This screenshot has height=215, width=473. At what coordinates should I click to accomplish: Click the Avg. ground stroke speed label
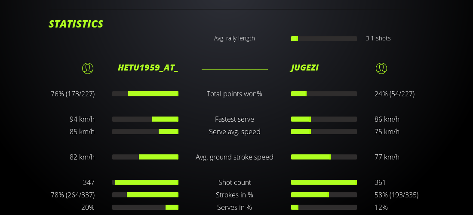coord(234,157)
